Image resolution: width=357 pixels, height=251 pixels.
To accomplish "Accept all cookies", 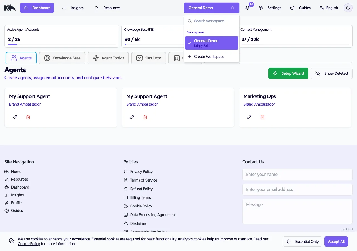I will pyautogui.click(x=336, y=242).
